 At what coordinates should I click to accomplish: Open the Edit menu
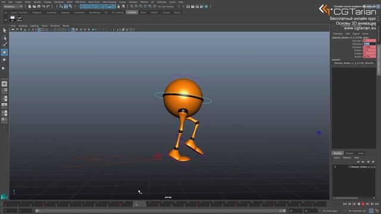point(10,2)
